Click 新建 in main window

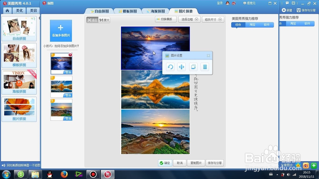click(x=287, y=10)
